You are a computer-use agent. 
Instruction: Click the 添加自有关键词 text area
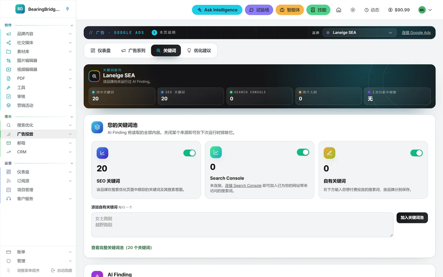[242, 225]
